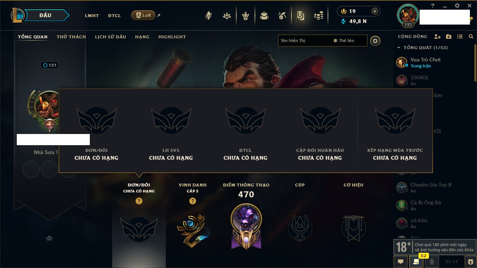Open the Profile banner icon in top bar

tap(300, 16)
